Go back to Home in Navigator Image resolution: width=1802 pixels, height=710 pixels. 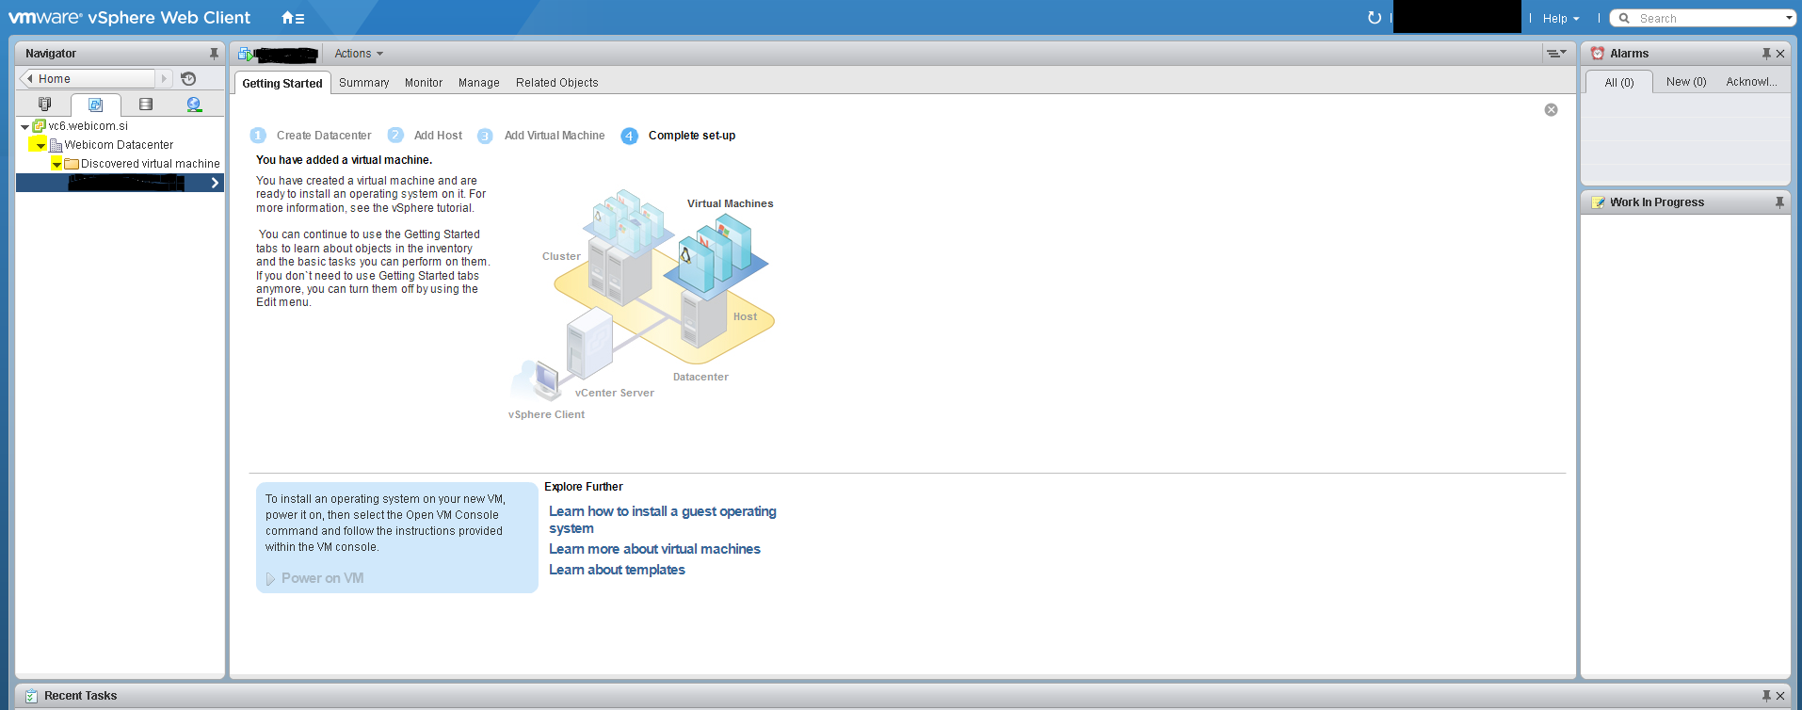(87, 79)
